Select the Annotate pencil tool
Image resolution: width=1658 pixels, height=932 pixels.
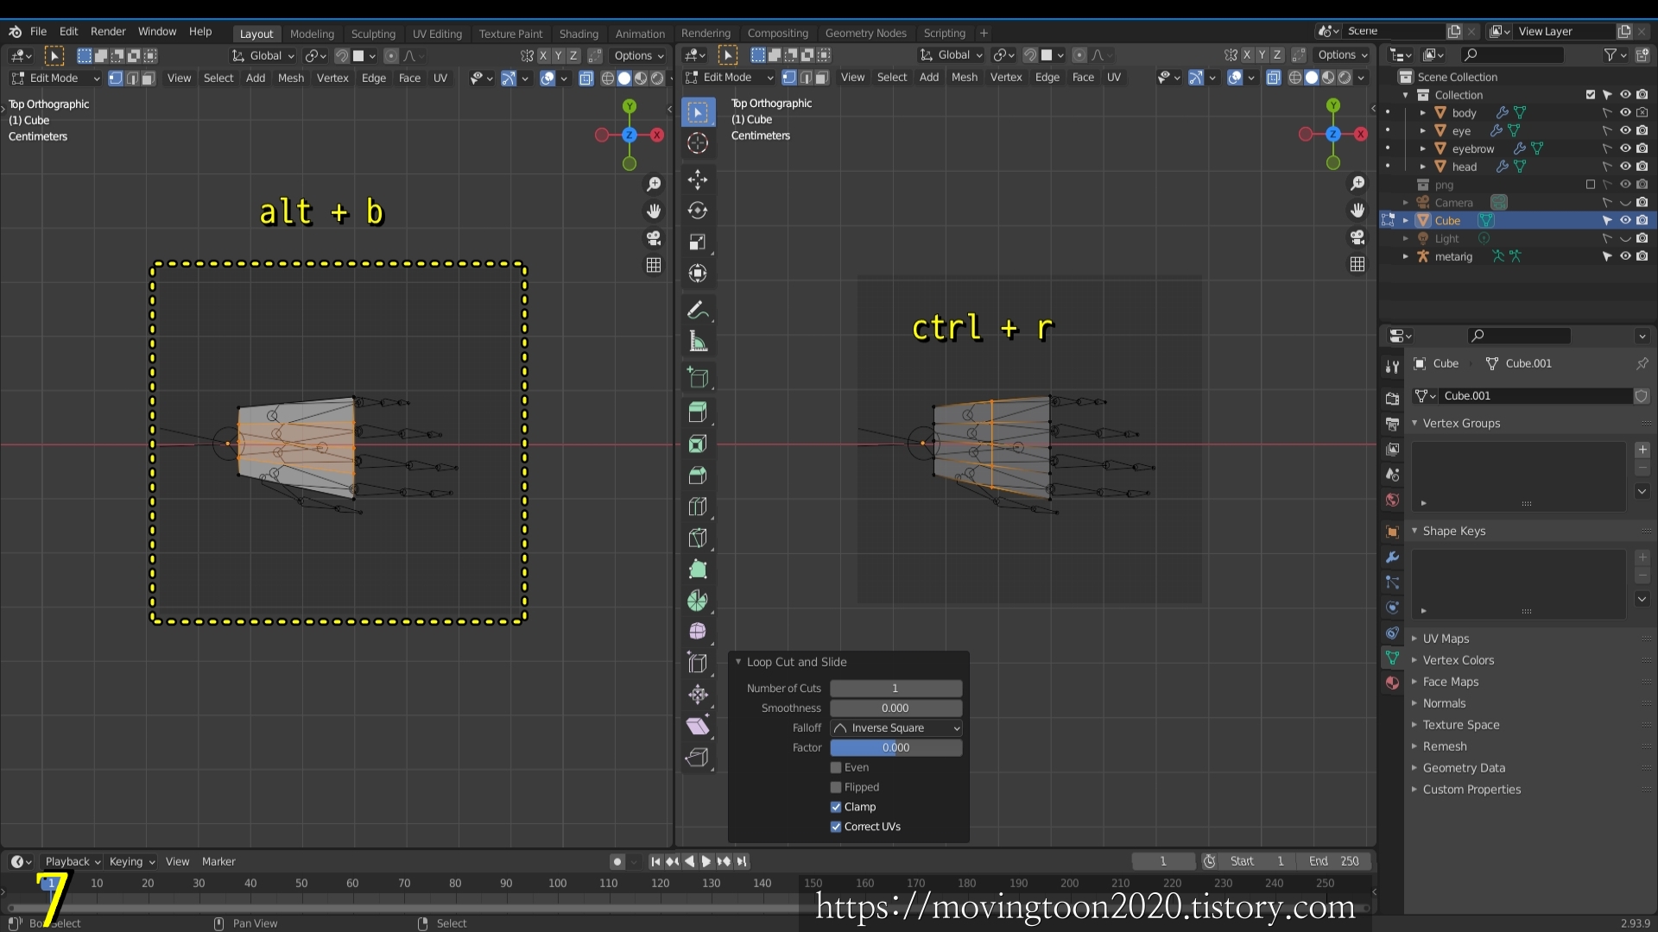coord(698,310)
